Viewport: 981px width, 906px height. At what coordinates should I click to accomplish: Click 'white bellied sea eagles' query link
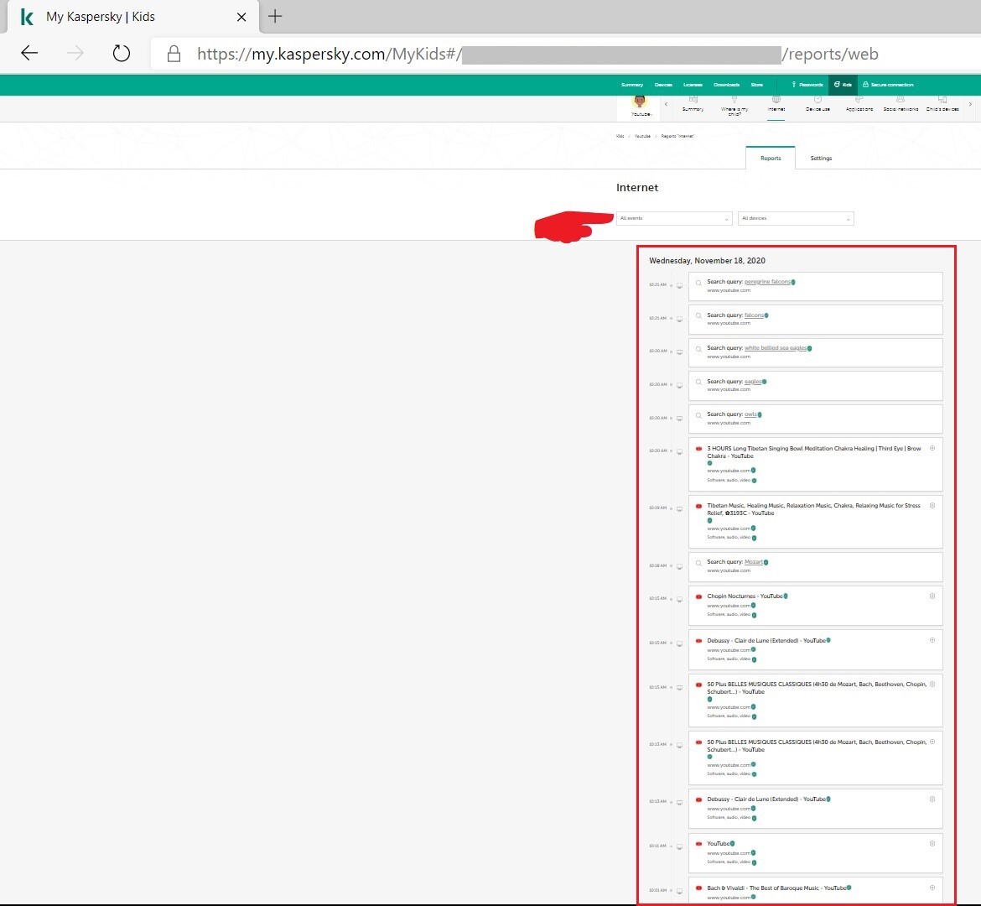[x=776, y=348]
